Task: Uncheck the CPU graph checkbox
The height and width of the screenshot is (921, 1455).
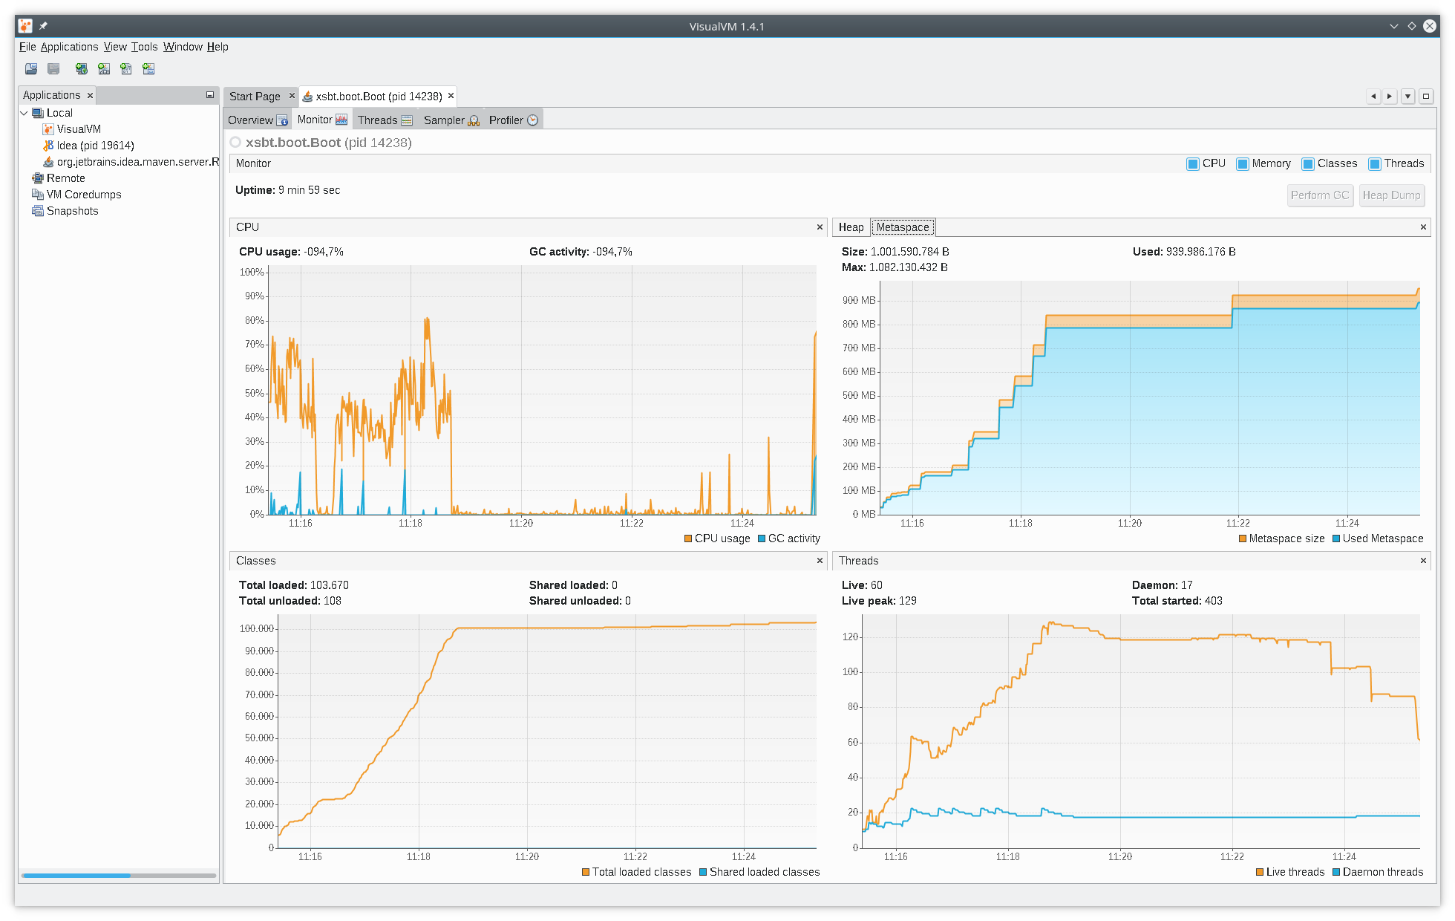Action: (x=1193, y=164)
